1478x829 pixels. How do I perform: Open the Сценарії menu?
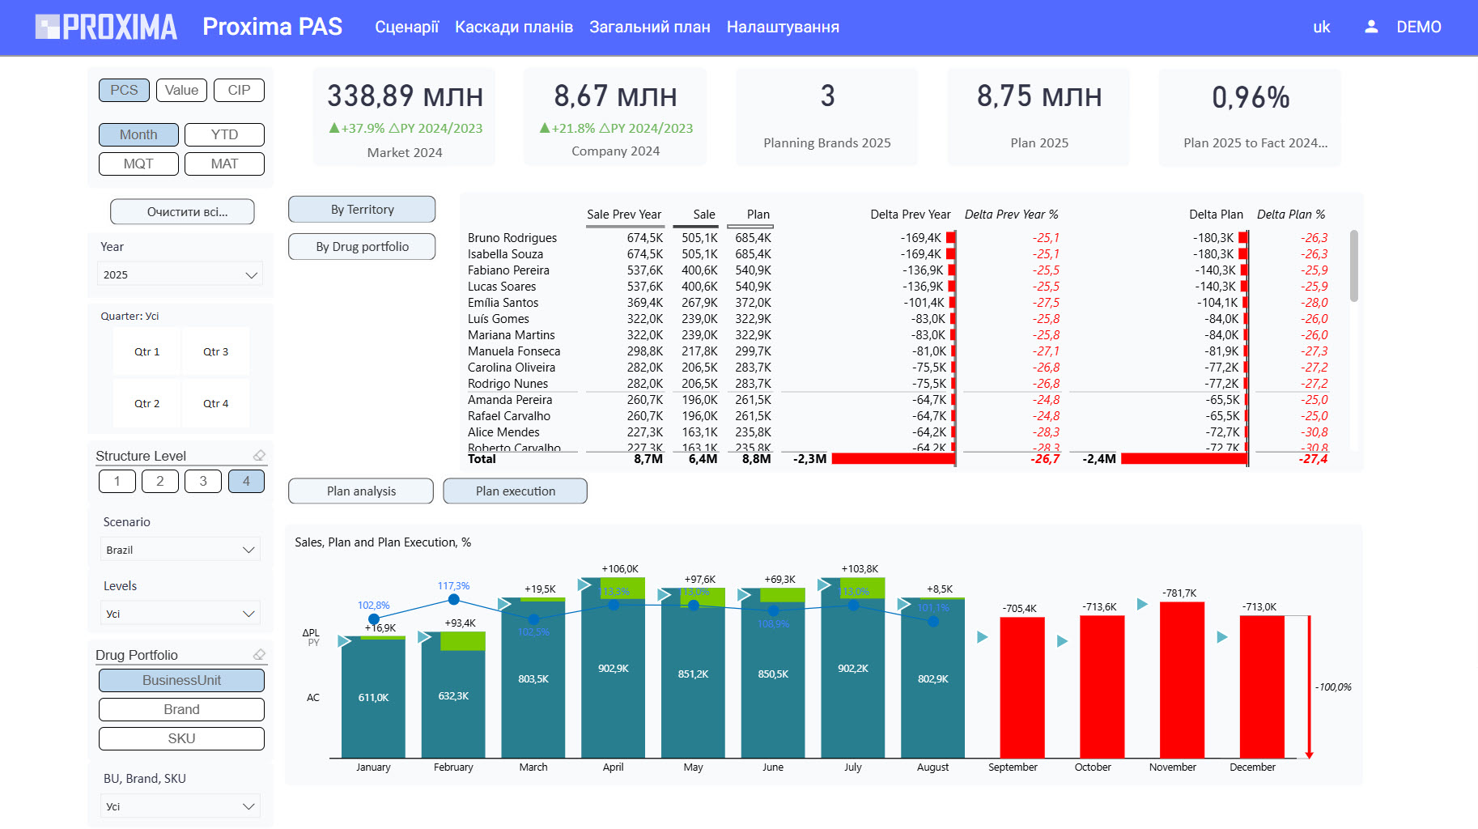click(x=406, y=27)
